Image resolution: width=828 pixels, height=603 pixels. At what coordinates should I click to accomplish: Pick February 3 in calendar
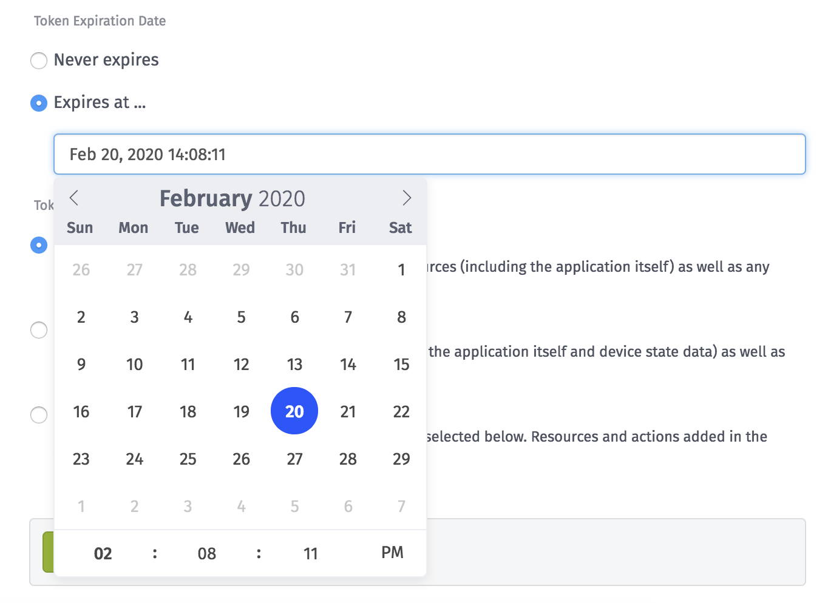pyautogui.click(x=134, y=317)
